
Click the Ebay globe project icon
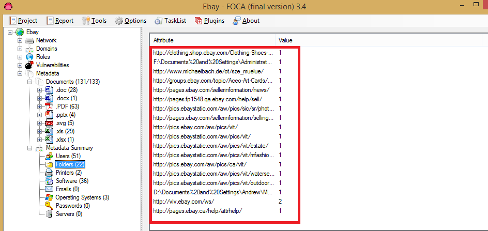[19, 32]
